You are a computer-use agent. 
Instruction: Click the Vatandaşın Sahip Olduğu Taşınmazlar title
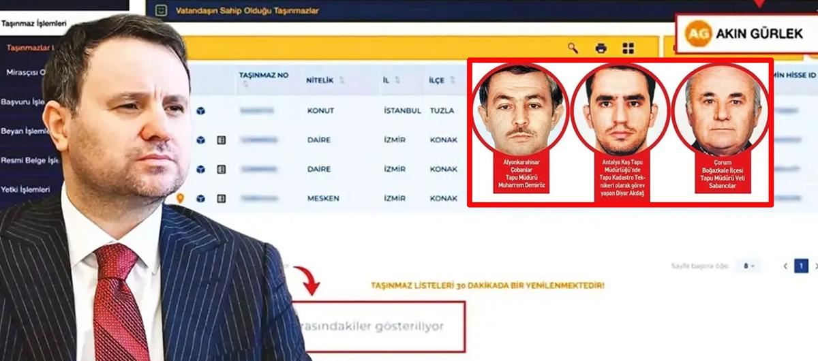click(247, 10)
